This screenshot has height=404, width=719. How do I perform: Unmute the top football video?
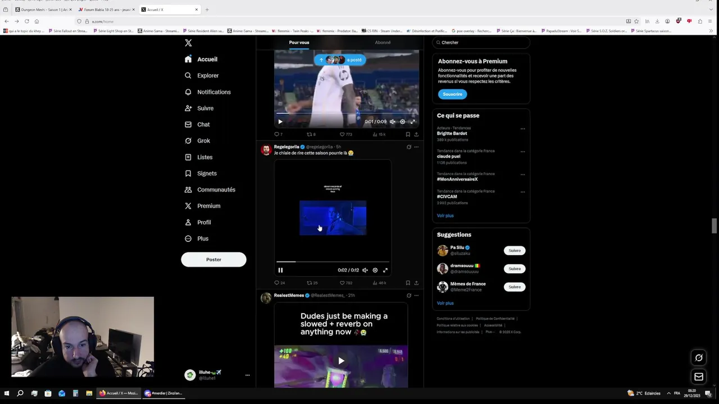coord(392,122)
